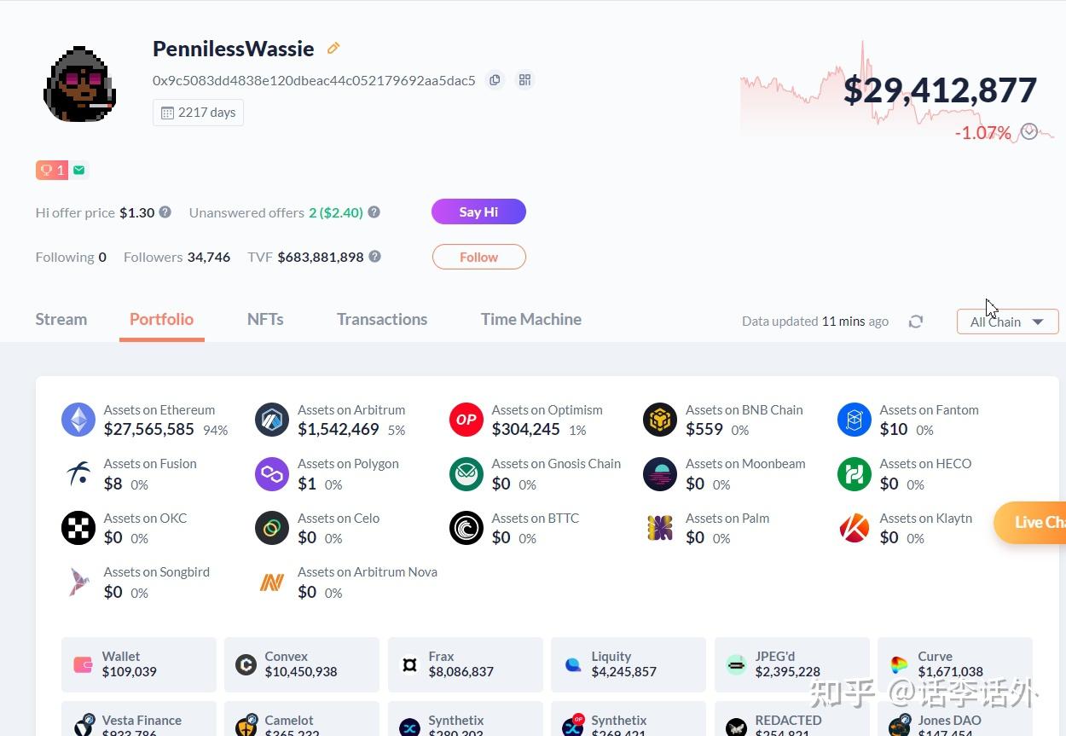This screenshot has height=736, width=1066.
Task: Filter by Assets on BNB Chain
Action: (x=723, y=420)
